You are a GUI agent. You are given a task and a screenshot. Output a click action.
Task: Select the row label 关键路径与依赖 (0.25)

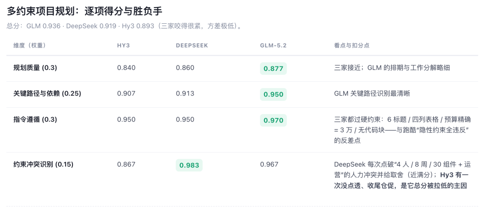pyautogui.click(x=47, y=93)
